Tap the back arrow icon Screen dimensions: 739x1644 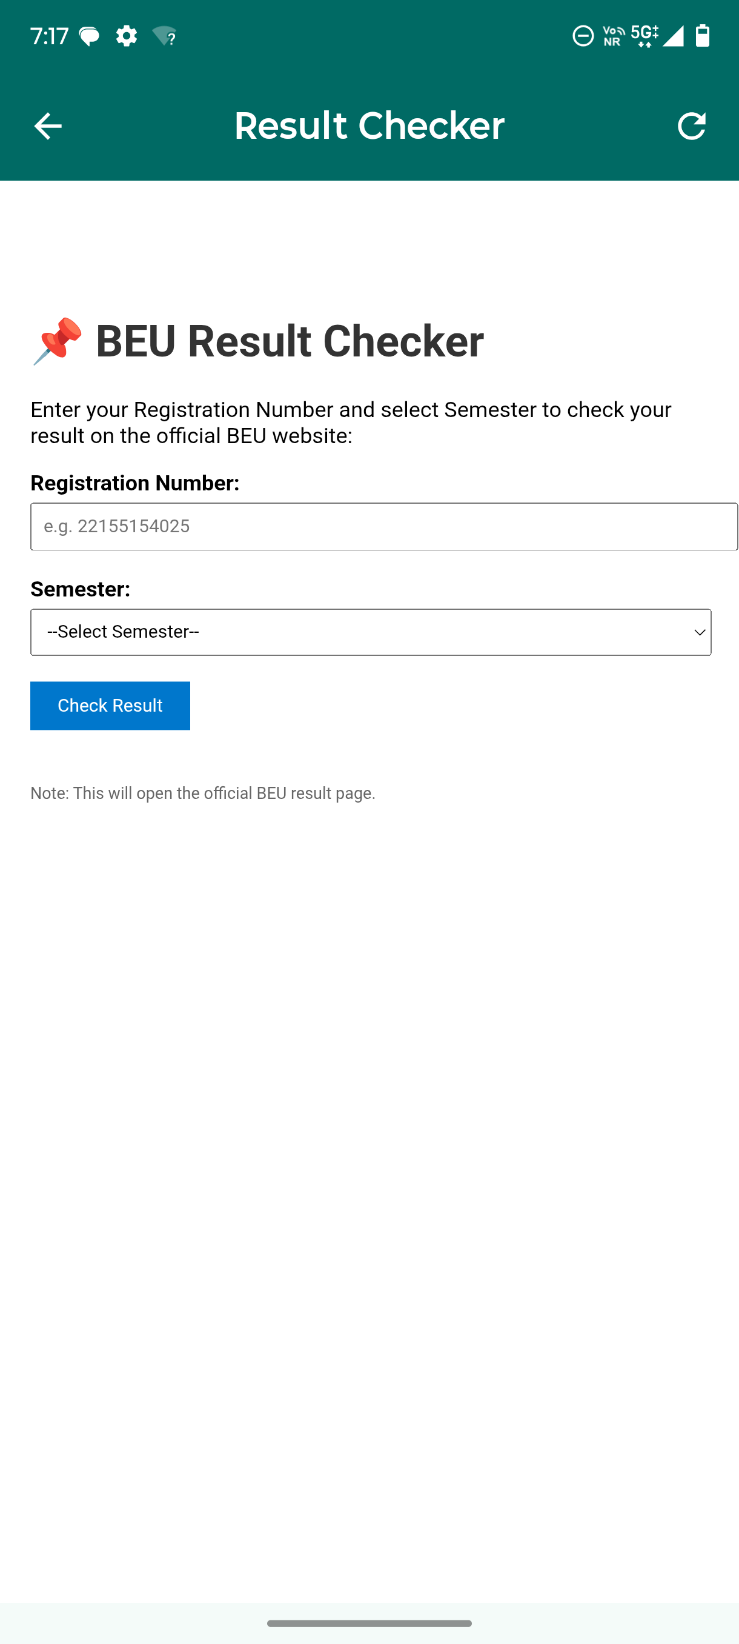pyautogui.click(x=48, y=125)
